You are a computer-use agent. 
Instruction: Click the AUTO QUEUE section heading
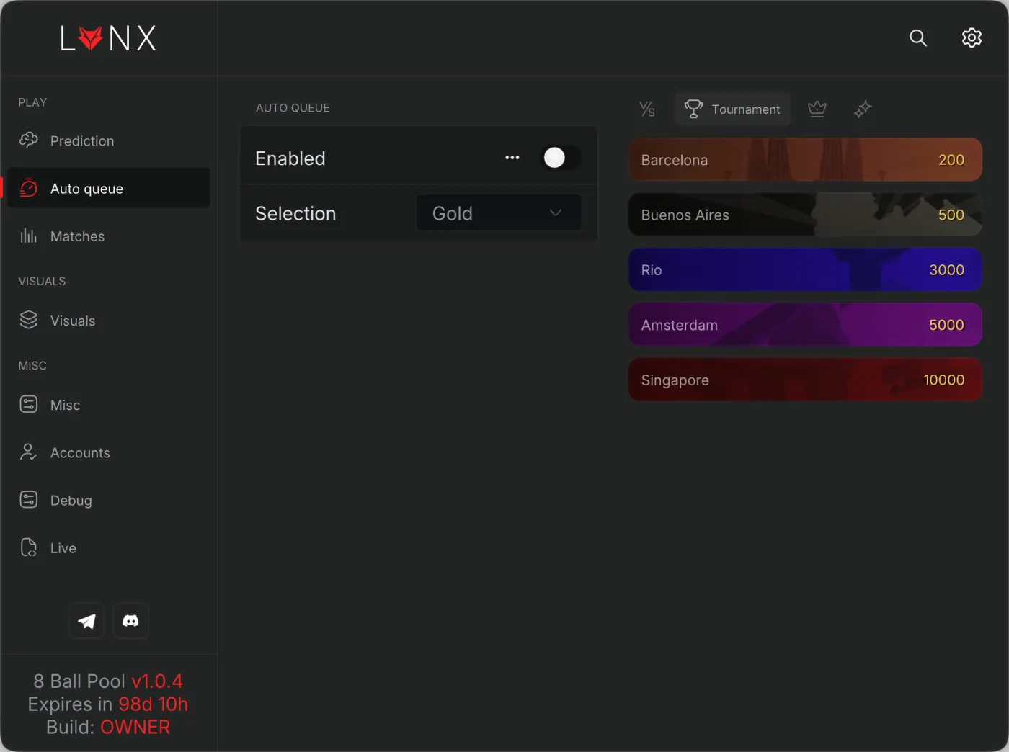click(293, 108)
